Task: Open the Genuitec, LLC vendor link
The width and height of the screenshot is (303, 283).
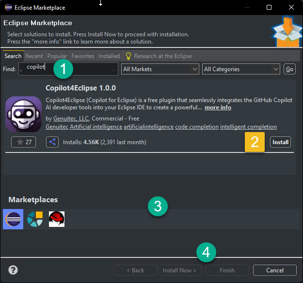Action: click(71, 119)
